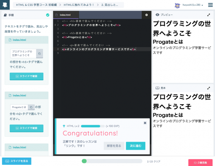The height and width of the screenshot is (166, 215).
Task: Open スライドを見る at the bottom
Action: click(x=17, y=161)
